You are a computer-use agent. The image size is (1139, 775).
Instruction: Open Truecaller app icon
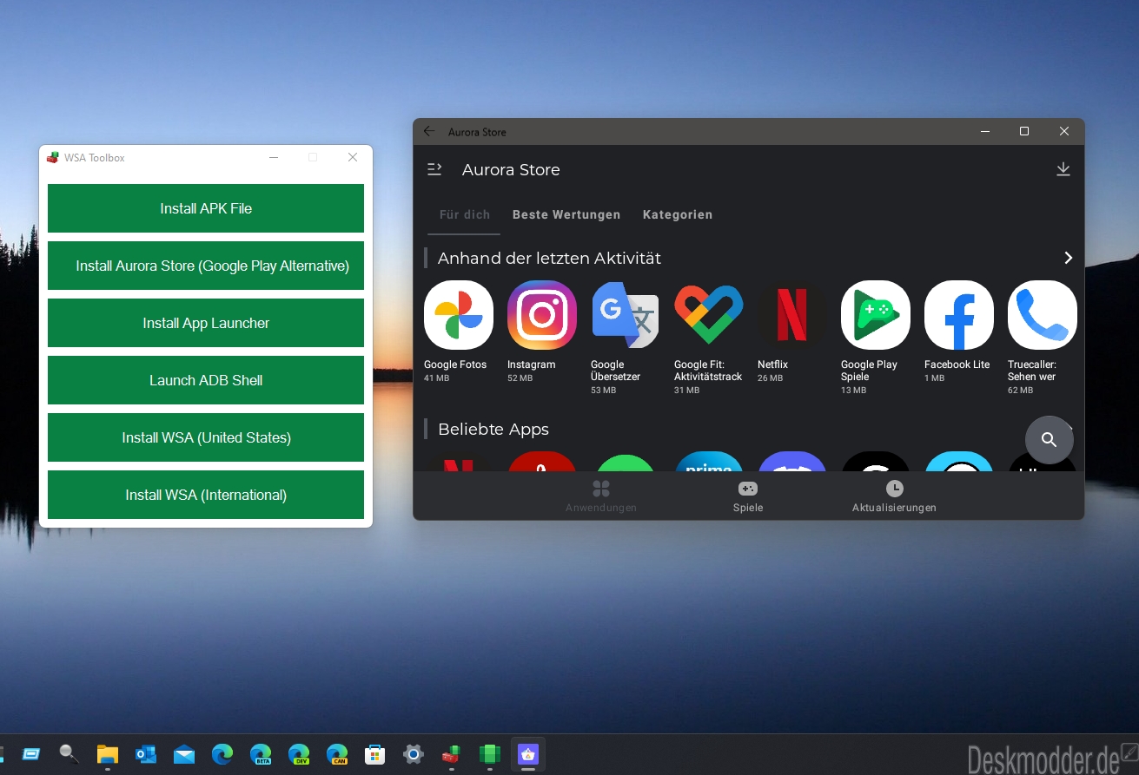(x=1043, y=315)
